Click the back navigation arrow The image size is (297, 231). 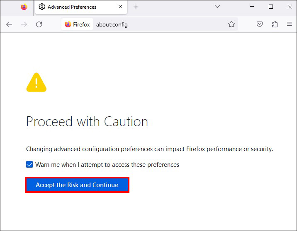point(9,24)
